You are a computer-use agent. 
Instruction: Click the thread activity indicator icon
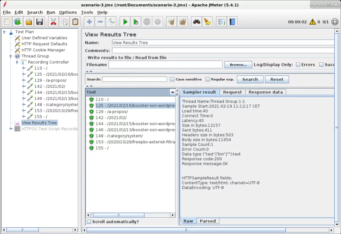[x=335, y=22]
